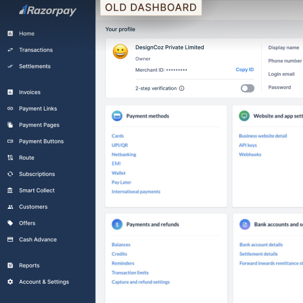Viewport: 303px width, 303px height.
Task: Click the 2-step verification info icon
Action: pos(182,89)
